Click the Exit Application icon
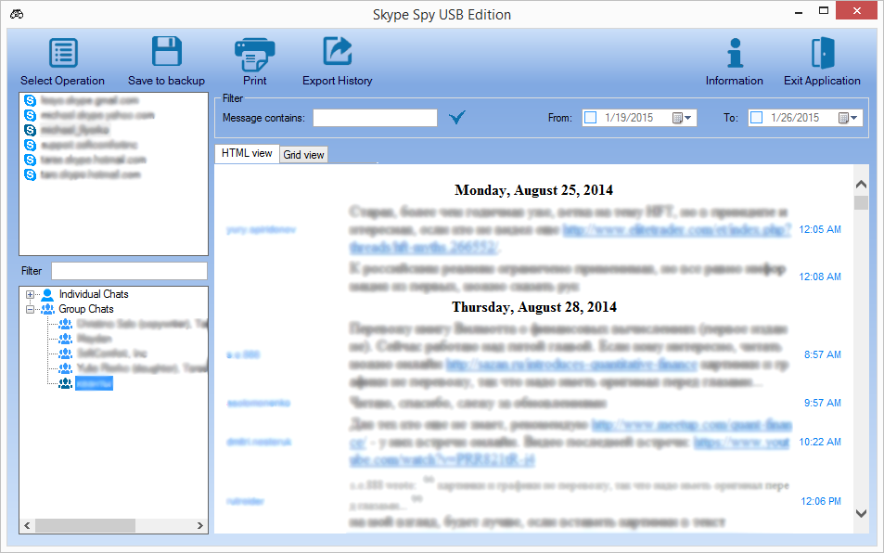 tap(821, 52)
